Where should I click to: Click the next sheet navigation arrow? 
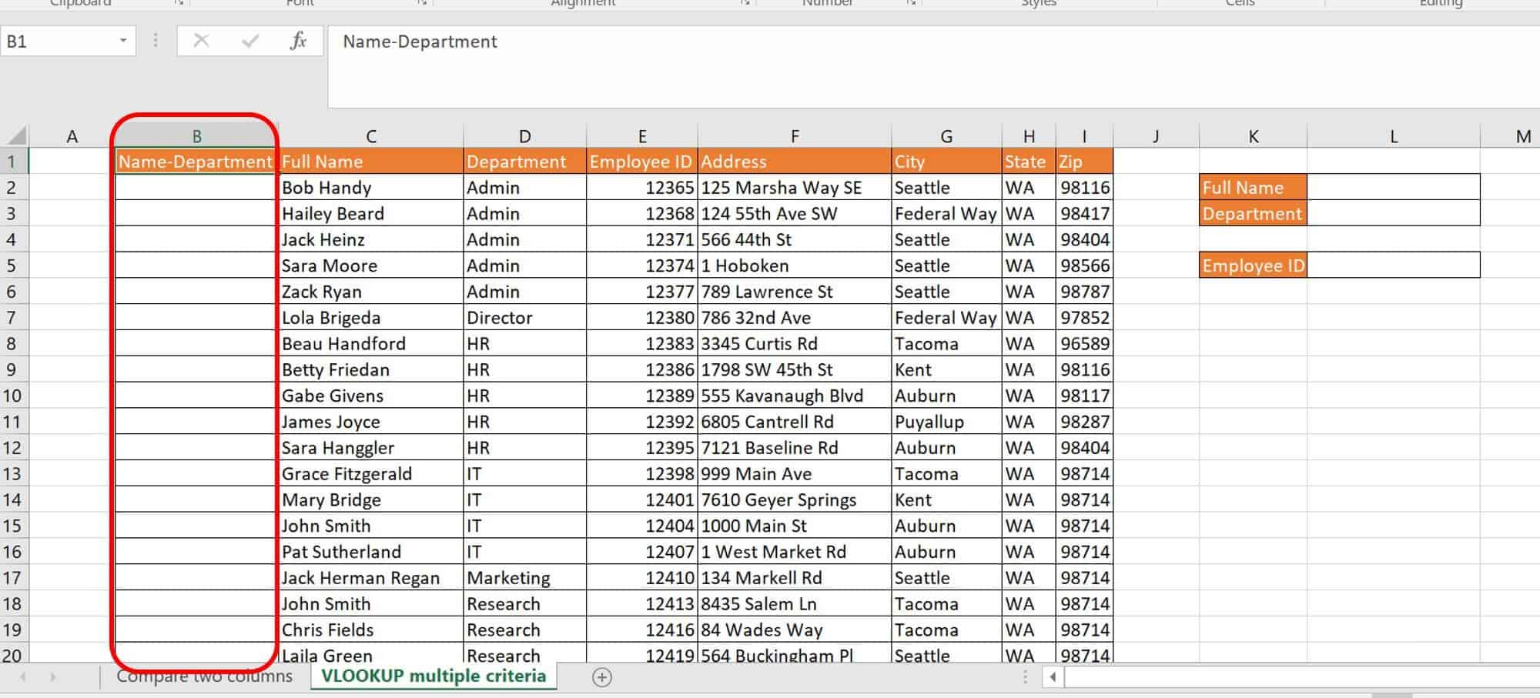52,677
